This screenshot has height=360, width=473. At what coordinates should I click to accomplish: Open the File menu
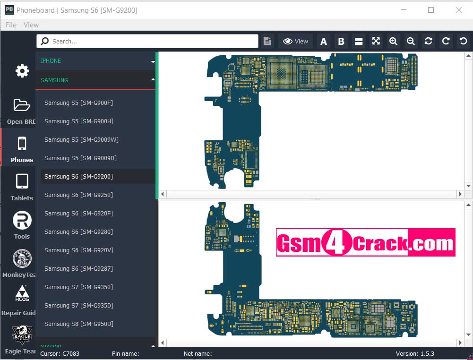pos(10,25)
